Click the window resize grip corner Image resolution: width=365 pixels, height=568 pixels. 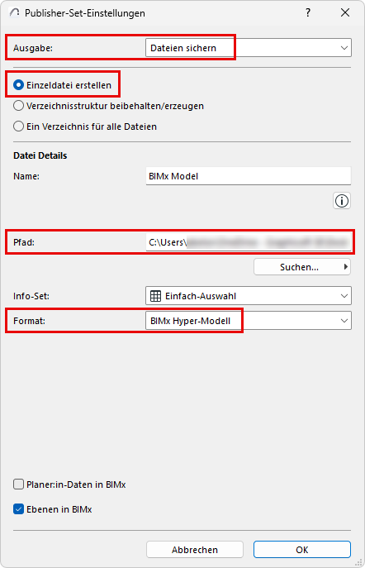pyautogui.click(x=358, y=562)
